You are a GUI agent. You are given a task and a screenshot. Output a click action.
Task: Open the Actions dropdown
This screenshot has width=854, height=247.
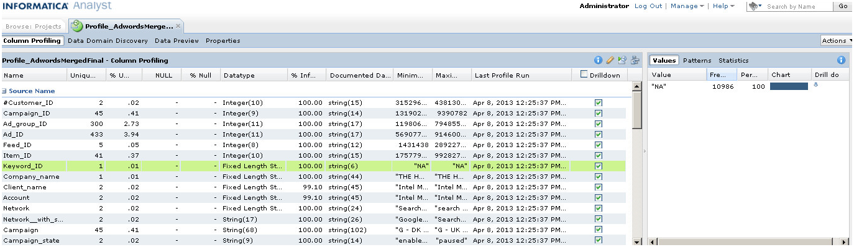click(x=837, y=40)
